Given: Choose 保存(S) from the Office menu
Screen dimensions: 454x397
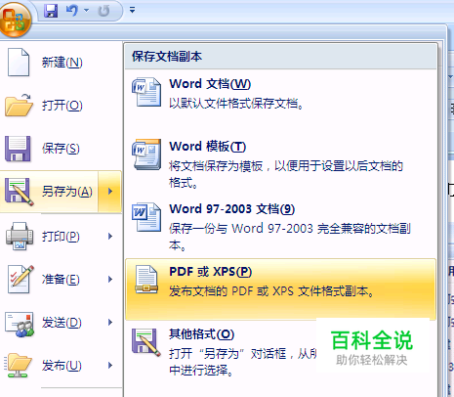Looking at the screenshot, I should pos(62,149).
